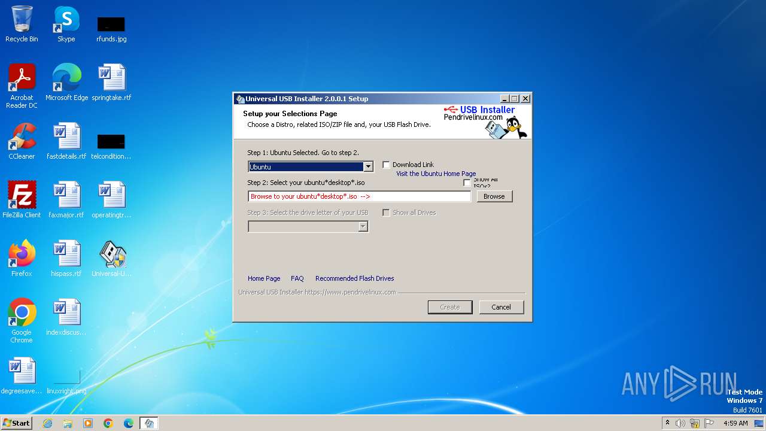Click the USB Installer Pendrivelinux logo
The height and width of the screenshot is (431, 766).
[x=486, y=122]
